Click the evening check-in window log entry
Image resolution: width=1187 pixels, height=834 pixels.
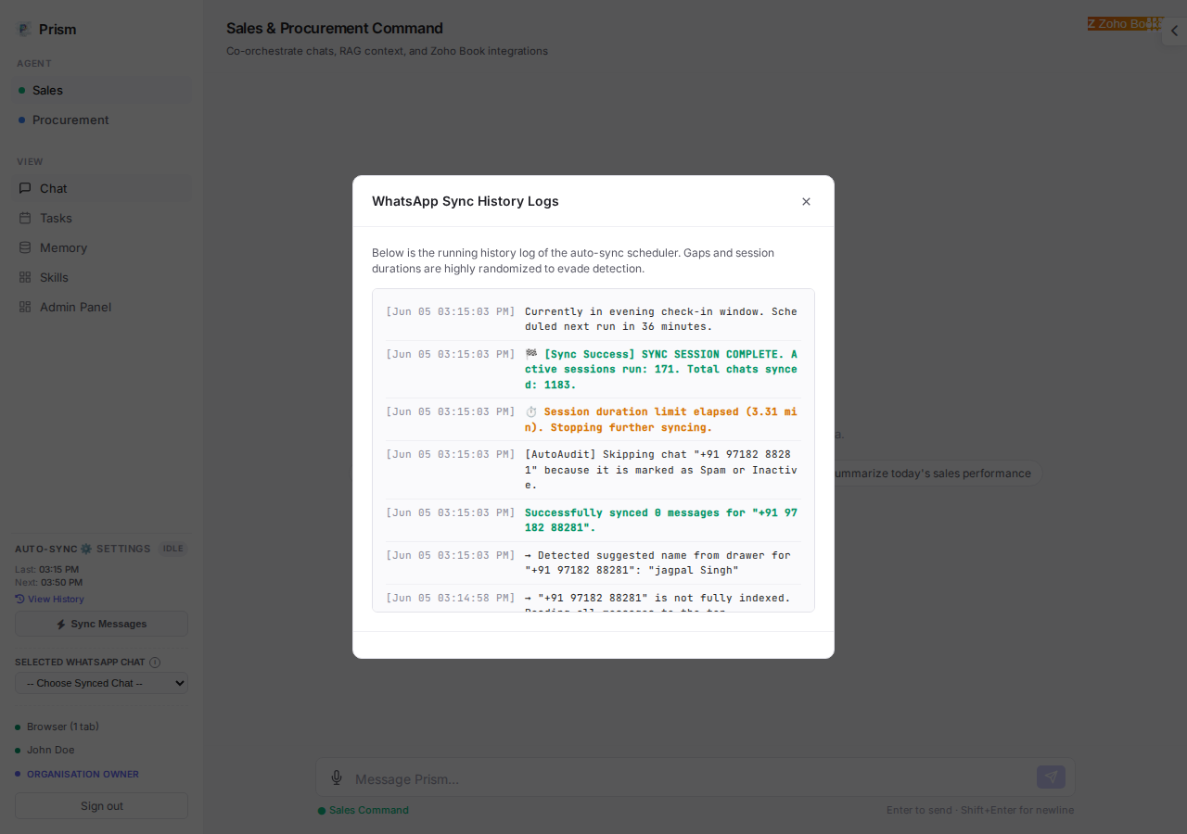pyautogui.click(x=593, y=319)
